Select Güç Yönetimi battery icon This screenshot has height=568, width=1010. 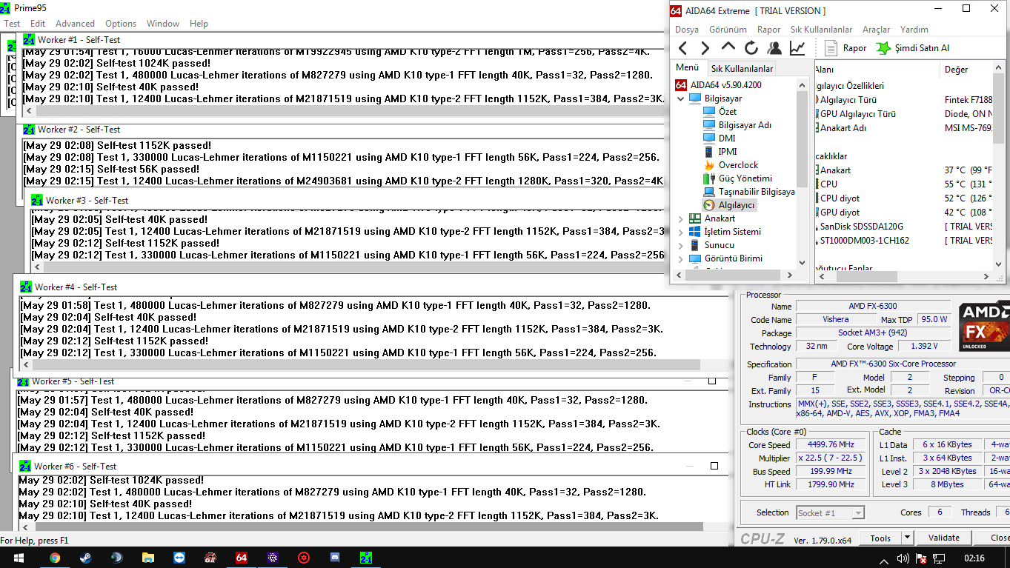point(708,178)
